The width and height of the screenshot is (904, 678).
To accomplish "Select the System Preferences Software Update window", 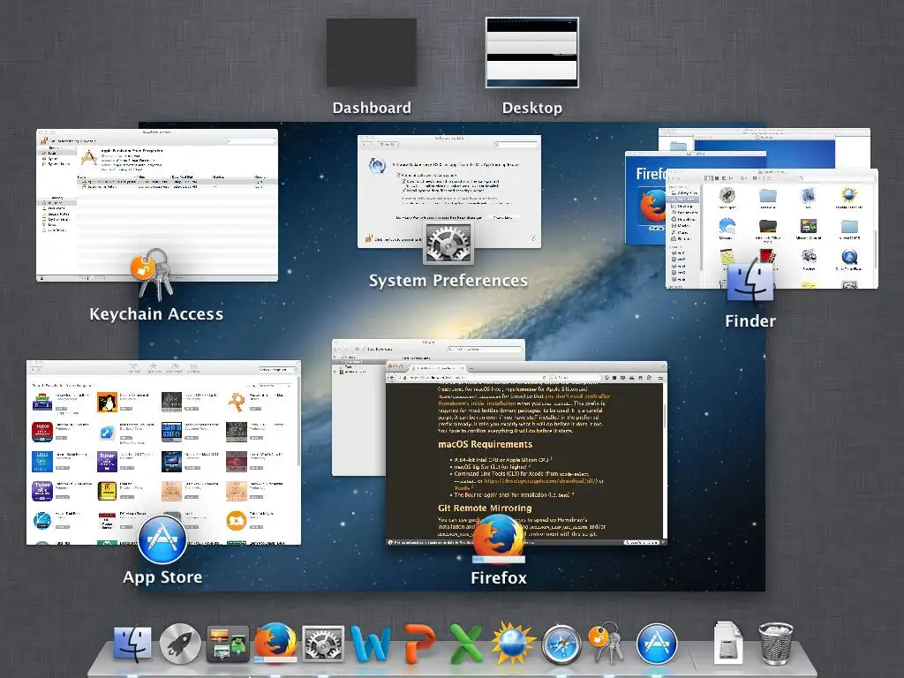I will point(449,192).
